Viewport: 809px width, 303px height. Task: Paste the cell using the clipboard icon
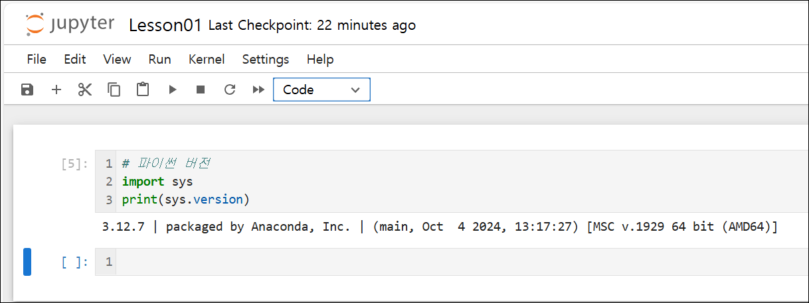143,90
